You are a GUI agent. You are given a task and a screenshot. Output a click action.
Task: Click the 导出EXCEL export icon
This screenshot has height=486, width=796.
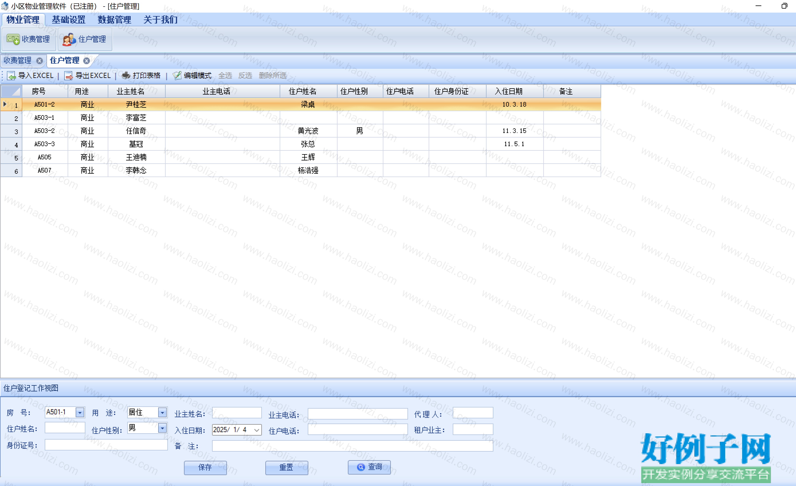pos(68,76)
